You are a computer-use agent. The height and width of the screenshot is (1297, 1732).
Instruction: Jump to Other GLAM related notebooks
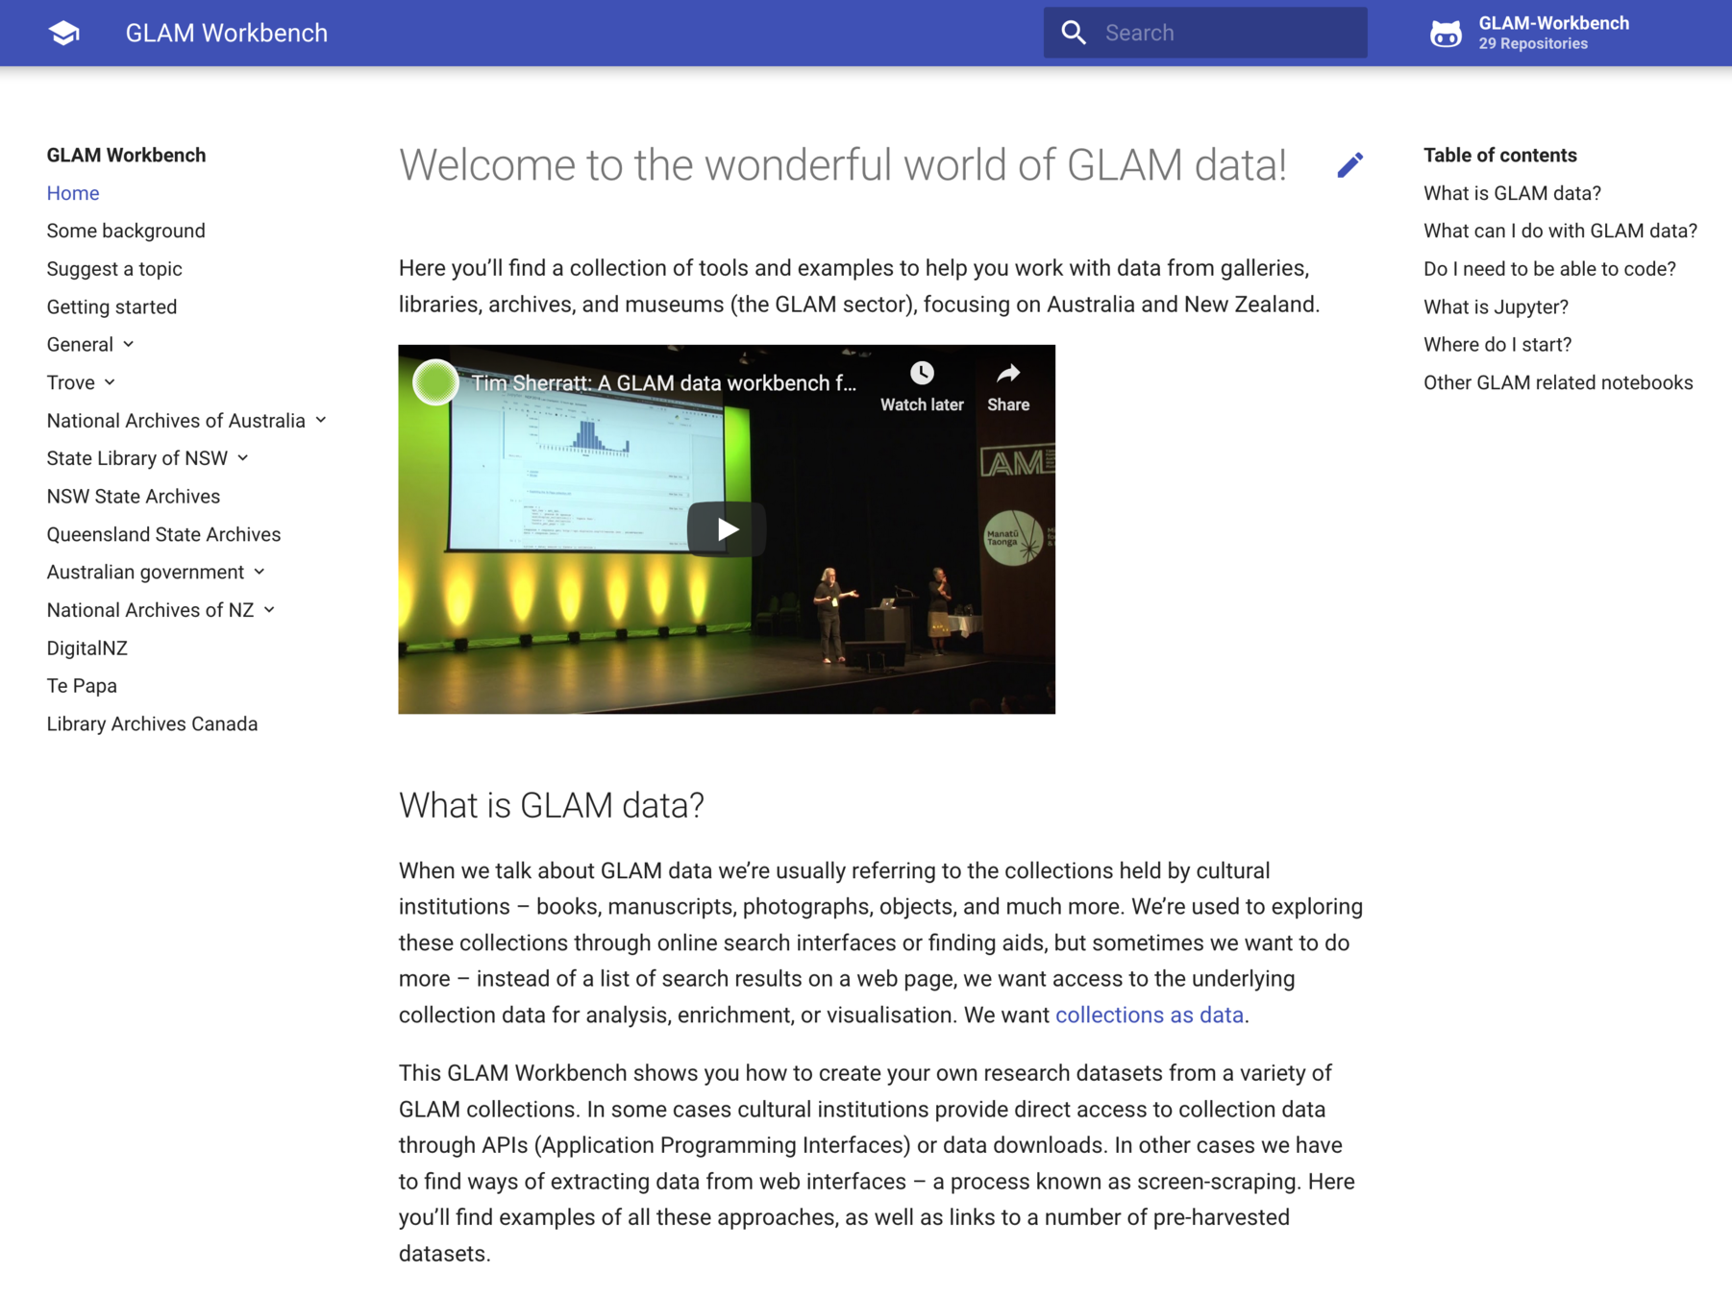tap(1558, 382)
